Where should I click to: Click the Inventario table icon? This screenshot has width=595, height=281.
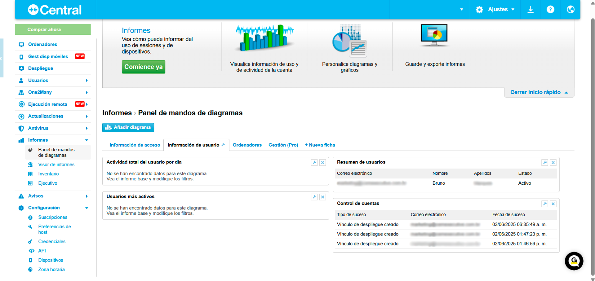pyautogui.click(x=30, y=174)
